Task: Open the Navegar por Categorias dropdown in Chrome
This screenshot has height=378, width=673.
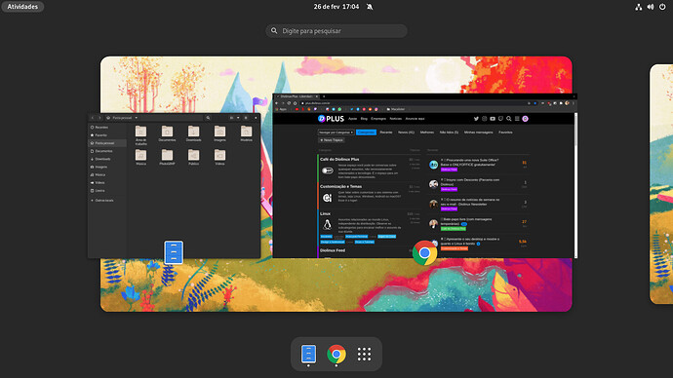Action: 336,132
